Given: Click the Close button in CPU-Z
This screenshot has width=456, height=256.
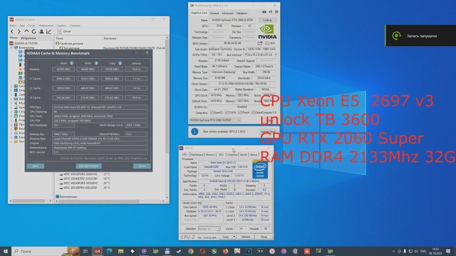Looking at the screenshot, I should [x=264, y=237].
